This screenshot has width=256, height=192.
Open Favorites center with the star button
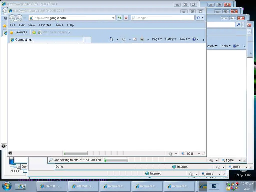point(18,32)
